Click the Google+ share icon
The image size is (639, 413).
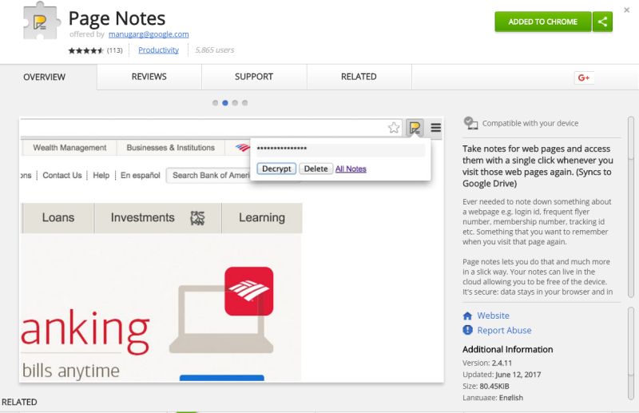coord(584,77)
